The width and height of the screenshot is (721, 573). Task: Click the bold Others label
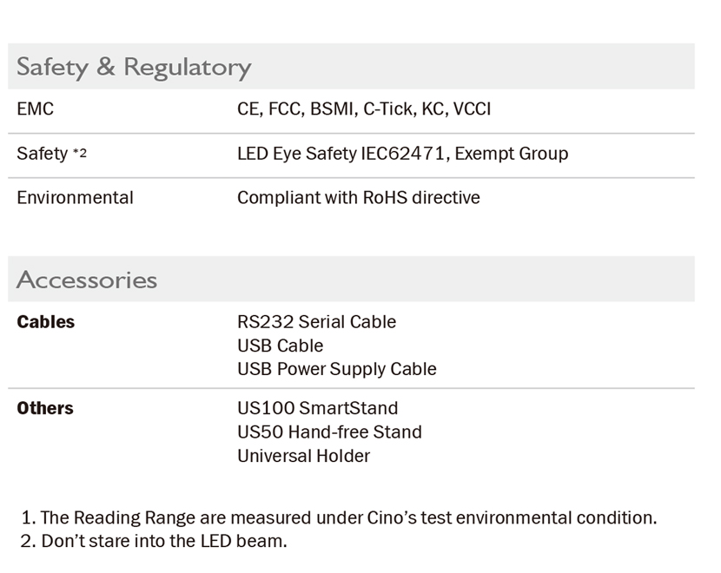(x=45, y=409)
